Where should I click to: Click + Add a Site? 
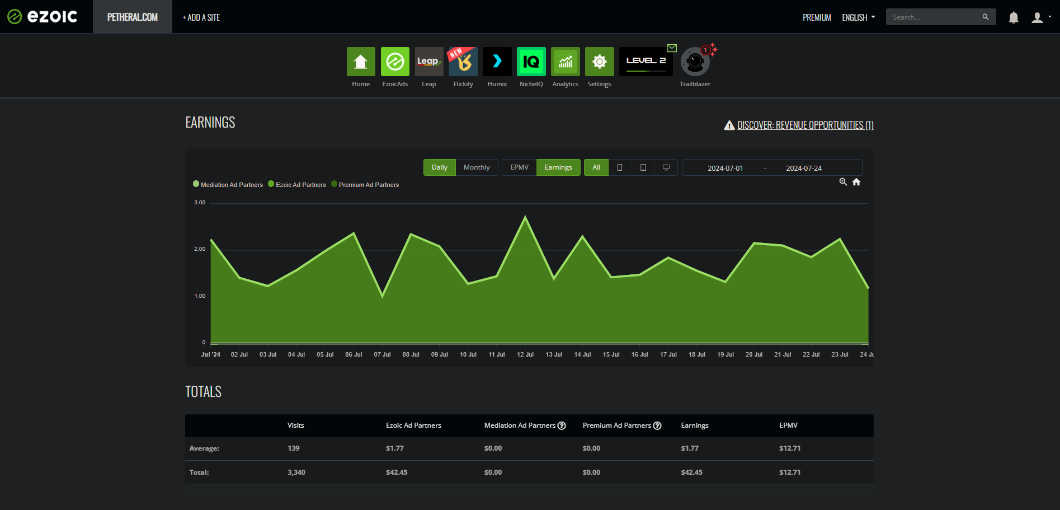point(201,17)
